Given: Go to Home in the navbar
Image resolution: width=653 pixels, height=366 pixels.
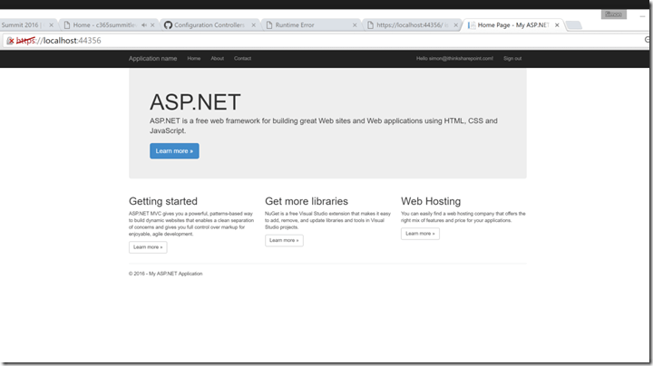Looking at the screenshot, I should click(194, 59).
